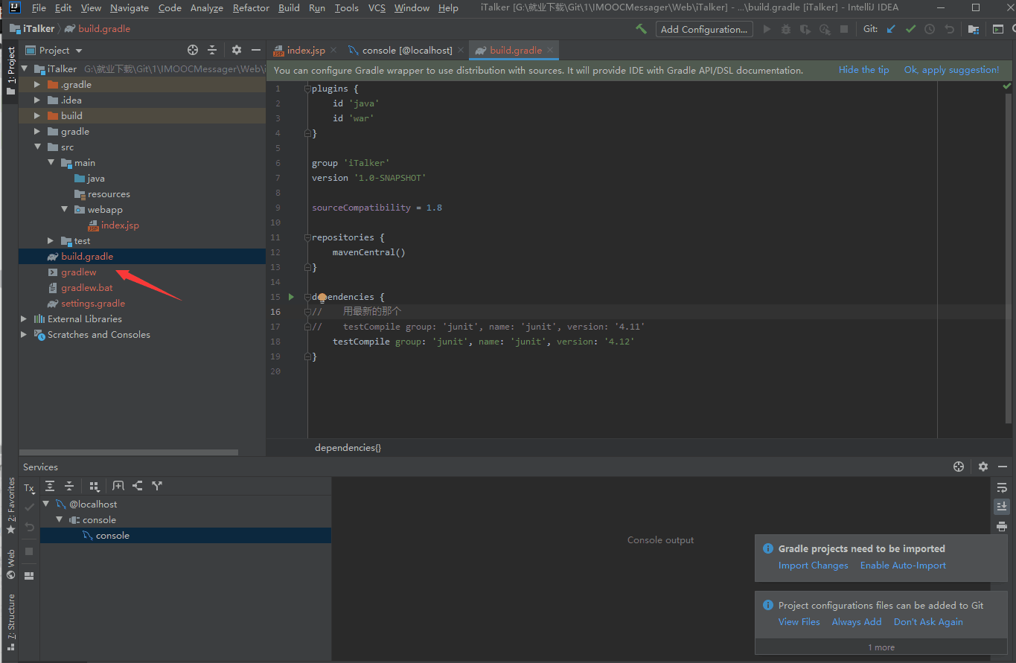Click the Import Changes link
The width and height of the screenshot is (1016, 663).
[x=813, y=566]
